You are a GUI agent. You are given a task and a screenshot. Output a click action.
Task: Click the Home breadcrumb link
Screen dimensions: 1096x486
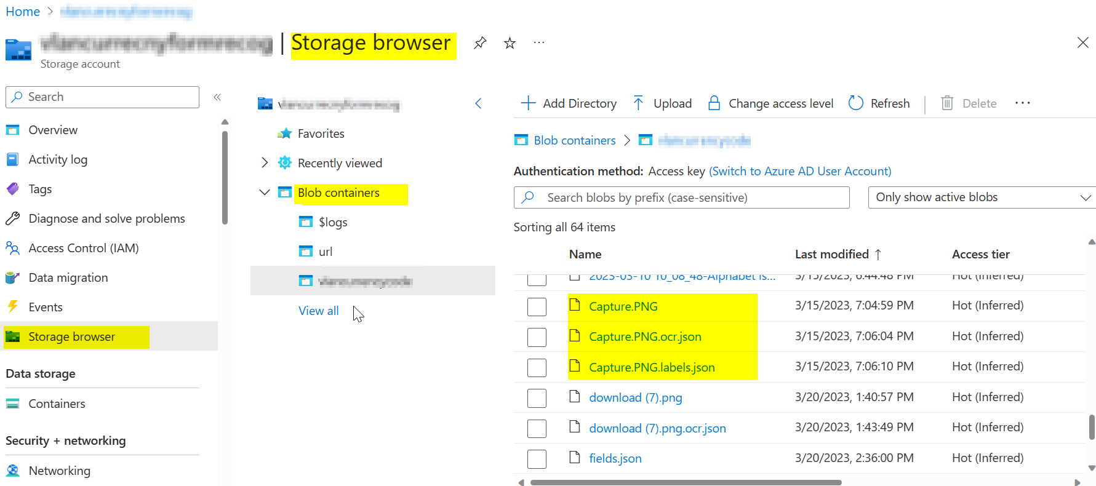23,12
